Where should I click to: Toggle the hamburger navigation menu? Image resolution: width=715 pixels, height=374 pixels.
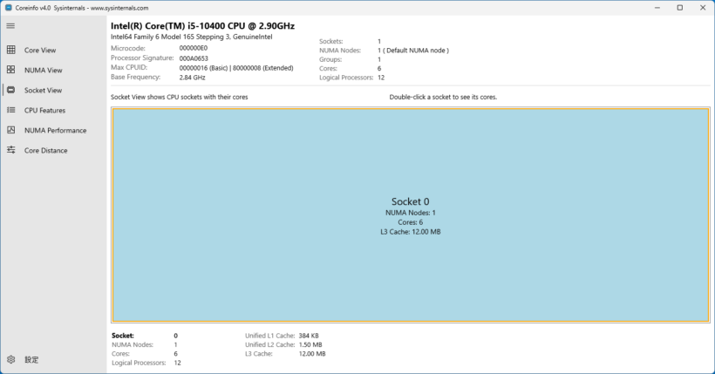click(x=11, y=26)
